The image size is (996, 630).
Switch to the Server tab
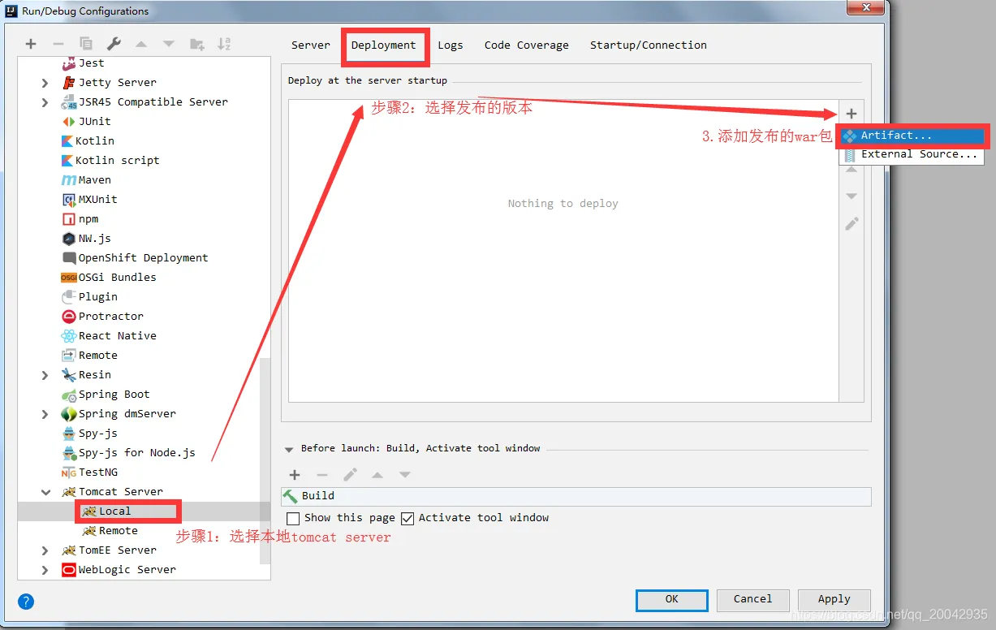(311, 45)
